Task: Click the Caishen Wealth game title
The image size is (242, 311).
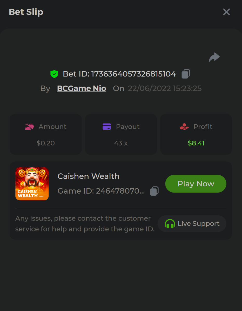Action: coord(88,176)
